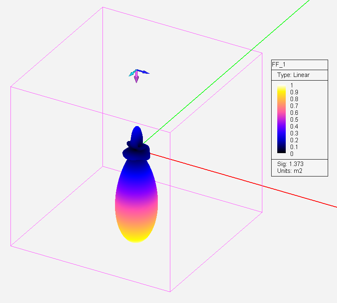Click the 'Sig: 1.373' value text
The height and width of the screenshot is (303, 337).
290,164
